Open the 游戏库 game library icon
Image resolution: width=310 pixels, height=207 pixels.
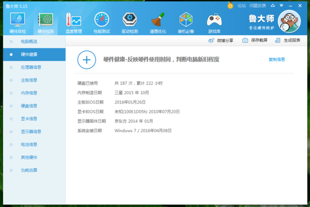pyautogui.click(x=214, y=21)
